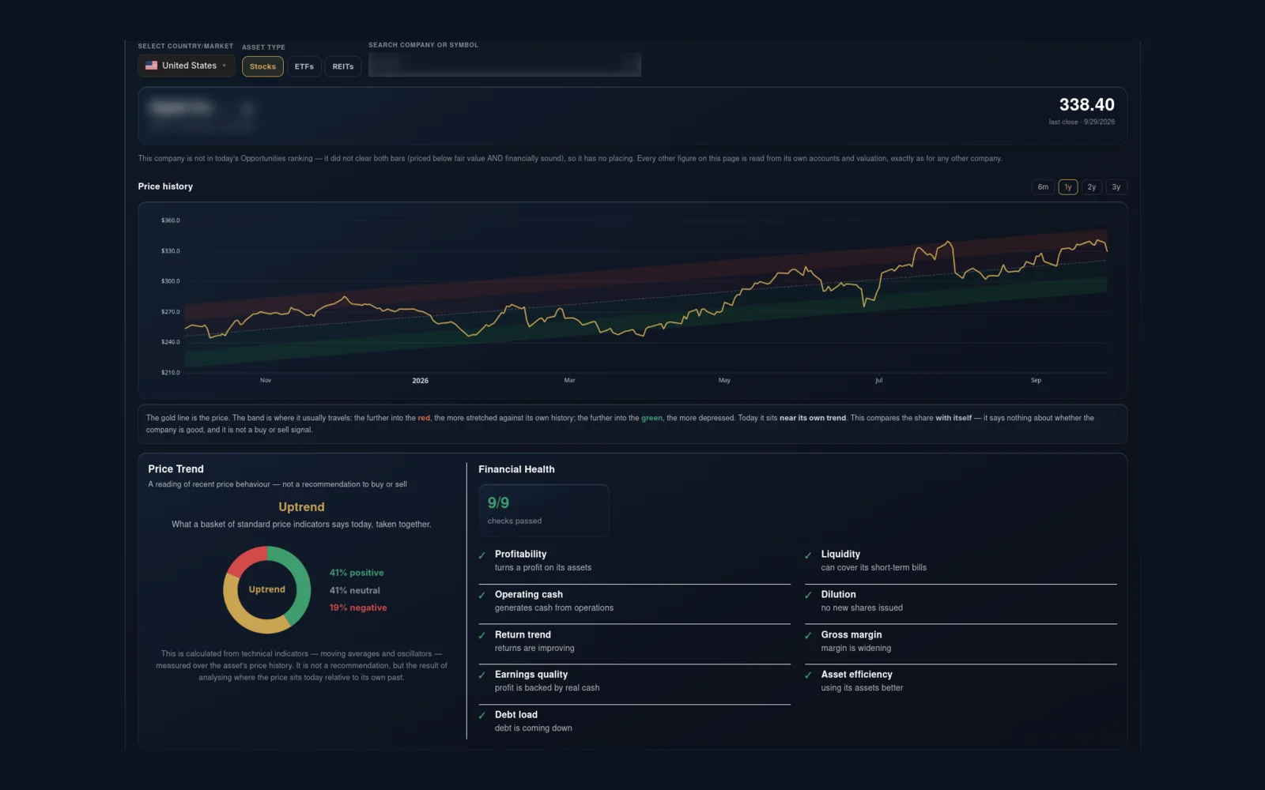Click the US flag icon
The height and width of the screenshot is (790, 1265).
click(x=151, y=66)
